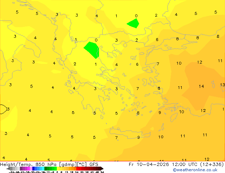Click the larger green cold-area polygon
The width and height of the screenshot is (225, 173).
tap(92, 49)
